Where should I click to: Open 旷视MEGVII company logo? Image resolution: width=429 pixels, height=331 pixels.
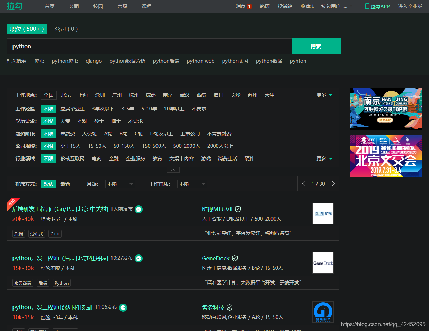(323, 214)
